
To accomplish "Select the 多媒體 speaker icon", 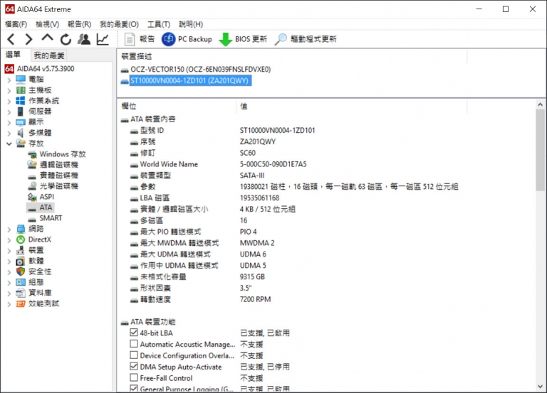I will [21, 133].
